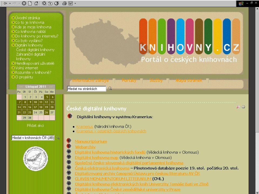The image size is (259, 194).
Task: Click the Přidat akci link under calendar
Action: tap(35, 126)
